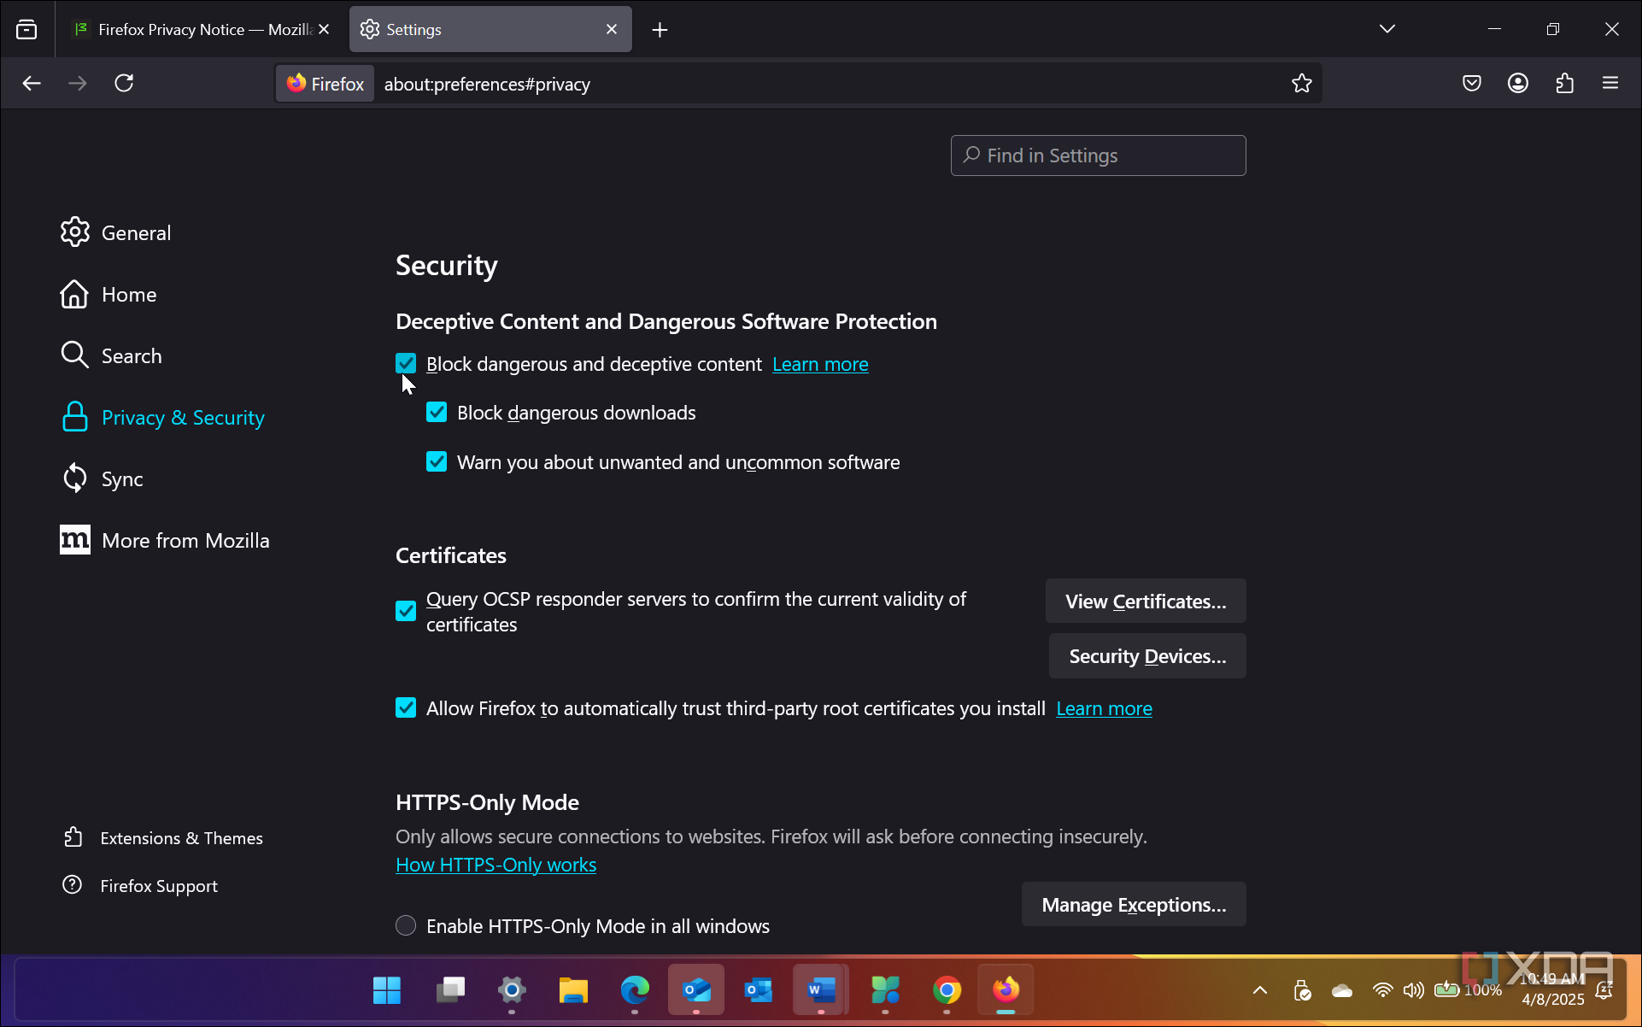Toggle Block dangerous downloads checkbox
The image size is (1642, 1027).
point(437,412)
